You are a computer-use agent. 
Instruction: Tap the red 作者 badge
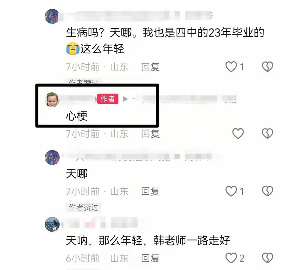pyautogui.click(x=108, y=99)
